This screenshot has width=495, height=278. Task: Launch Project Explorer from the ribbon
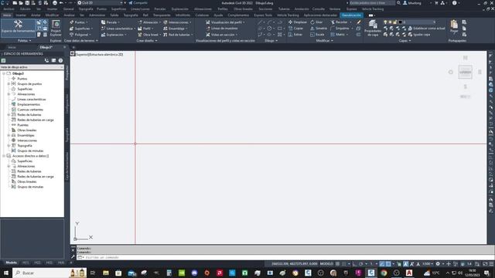(x=56, y=29)
